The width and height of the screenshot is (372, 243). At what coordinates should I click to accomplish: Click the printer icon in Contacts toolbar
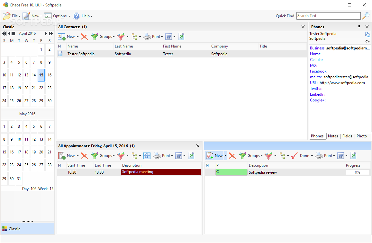click(147, 37)
